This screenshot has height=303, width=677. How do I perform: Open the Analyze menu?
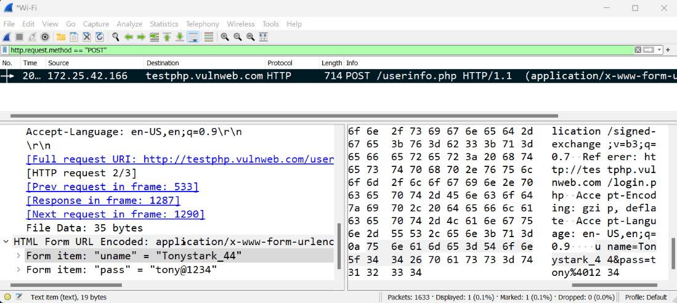129,24
